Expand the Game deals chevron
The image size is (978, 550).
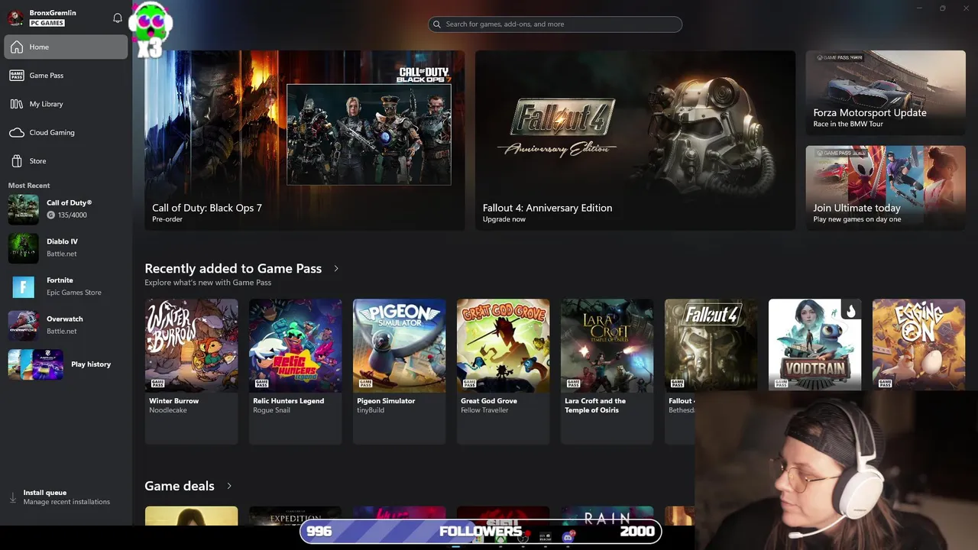click(229, 486)
